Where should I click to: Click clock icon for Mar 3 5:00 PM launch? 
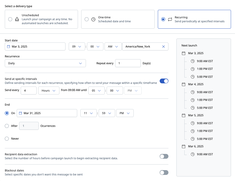click(193, 77)
